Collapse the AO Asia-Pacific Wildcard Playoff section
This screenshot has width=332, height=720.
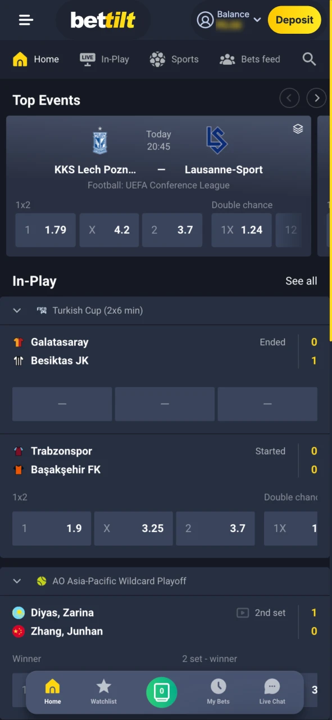coord(17,581)
